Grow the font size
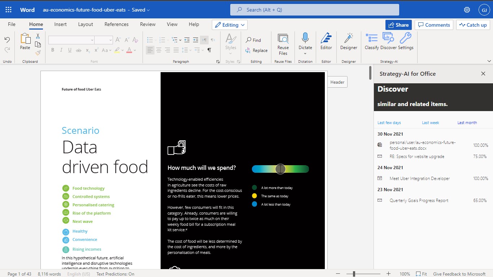 coord(118,40)
